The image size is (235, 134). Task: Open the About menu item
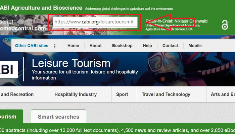coord(95,46)
